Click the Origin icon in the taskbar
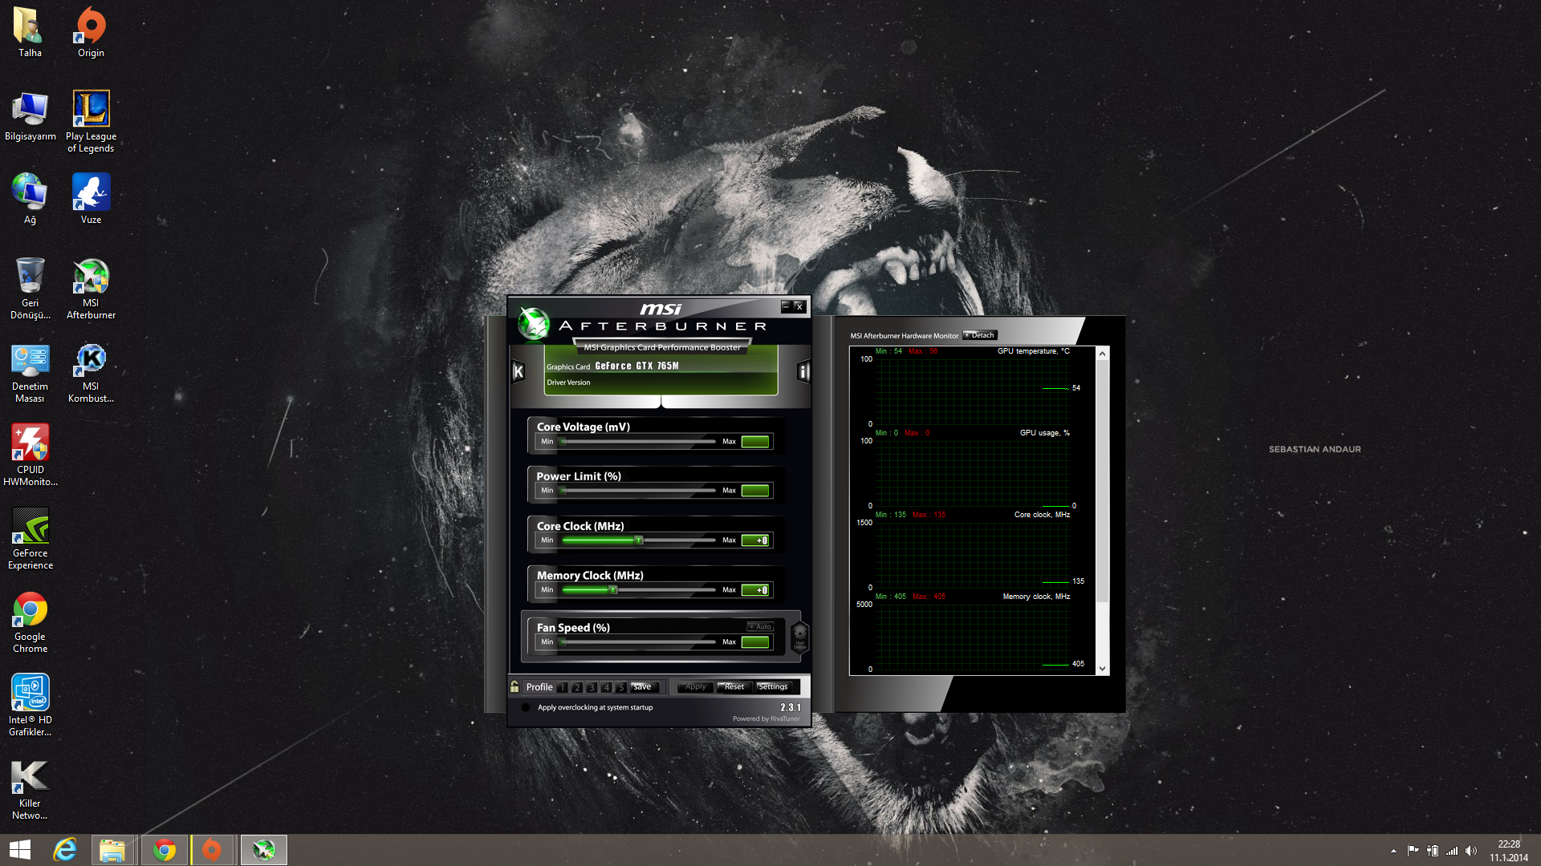This screenshot has height=866, width=1541. pos(212,849)
